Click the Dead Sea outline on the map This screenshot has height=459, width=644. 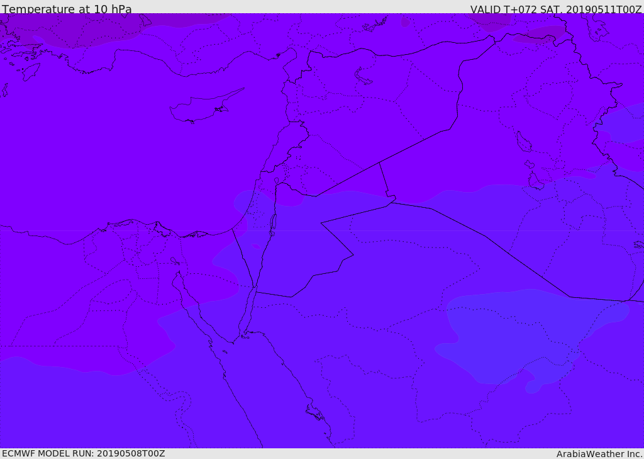pos(273,224)
